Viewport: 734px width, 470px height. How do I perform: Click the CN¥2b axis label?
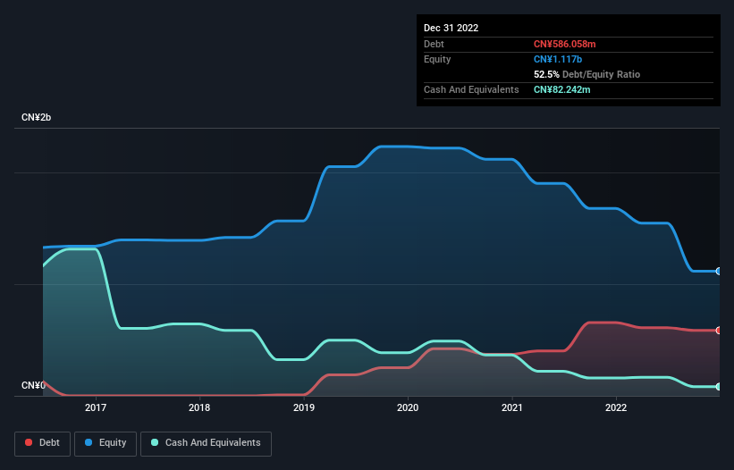36,117
